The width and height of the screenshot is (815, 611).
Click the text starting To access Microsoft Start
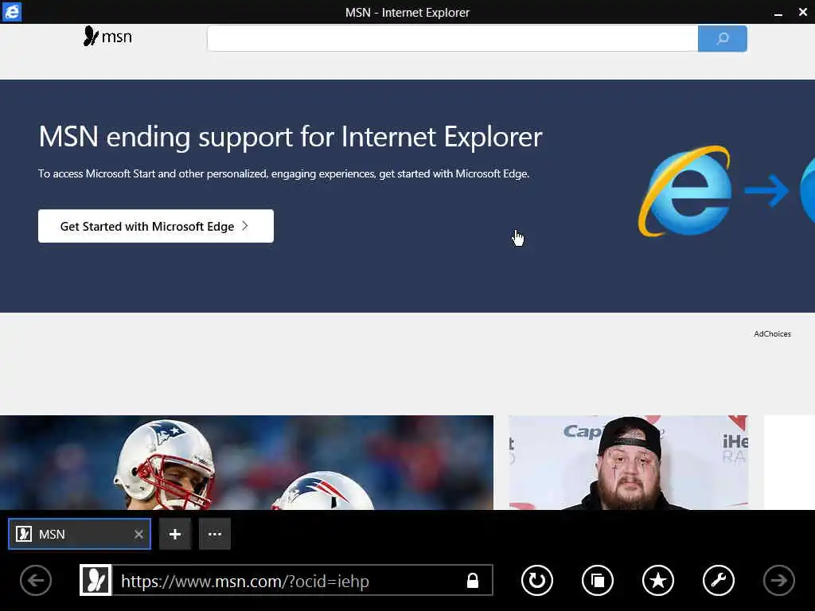(x=284, y=173)
